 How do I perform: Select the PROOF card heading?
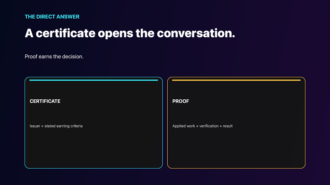click(180, 101)
